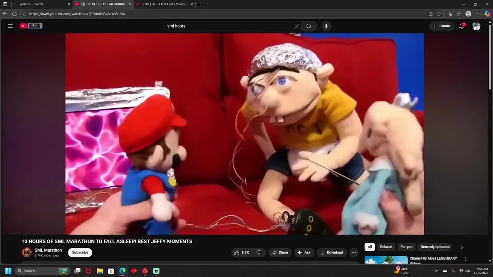Launch Copilot in Edge toolbar

click(487, 14)
